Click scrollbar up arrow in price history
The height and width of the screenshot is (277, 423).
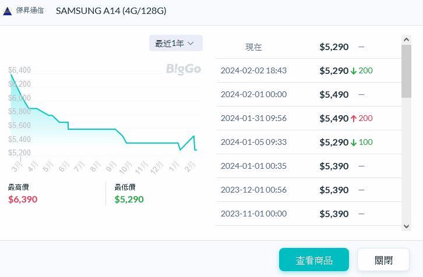406,40
